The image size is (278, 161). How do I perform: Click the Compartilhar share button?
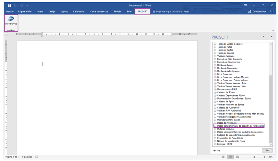pos(257,12)
